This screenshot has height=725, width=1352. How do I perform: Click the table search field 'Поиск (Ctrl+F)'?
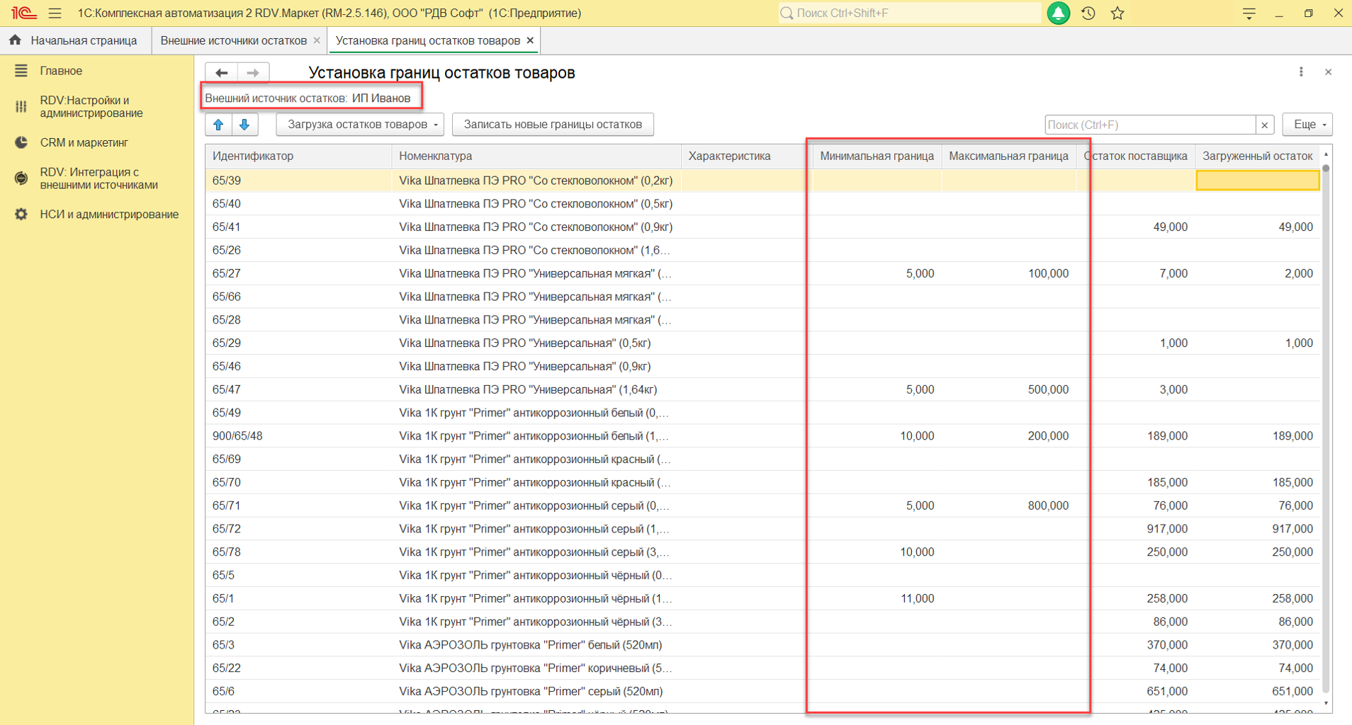tap(1149, 125)
